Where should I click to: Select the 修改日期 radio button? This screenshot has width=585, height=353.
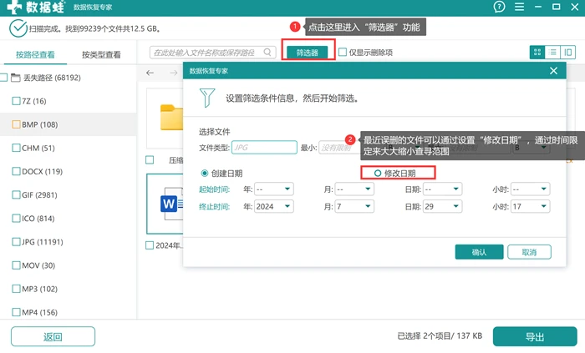point(378,173)
